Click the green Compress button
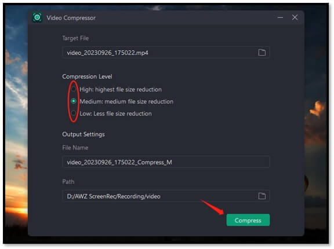Viewport: 334px width, 249px height. (x=248, y=220)
